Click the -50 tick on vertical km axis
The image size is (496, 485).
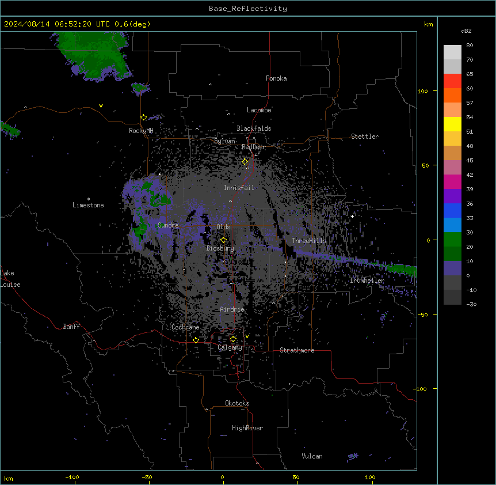click(422, 315)
